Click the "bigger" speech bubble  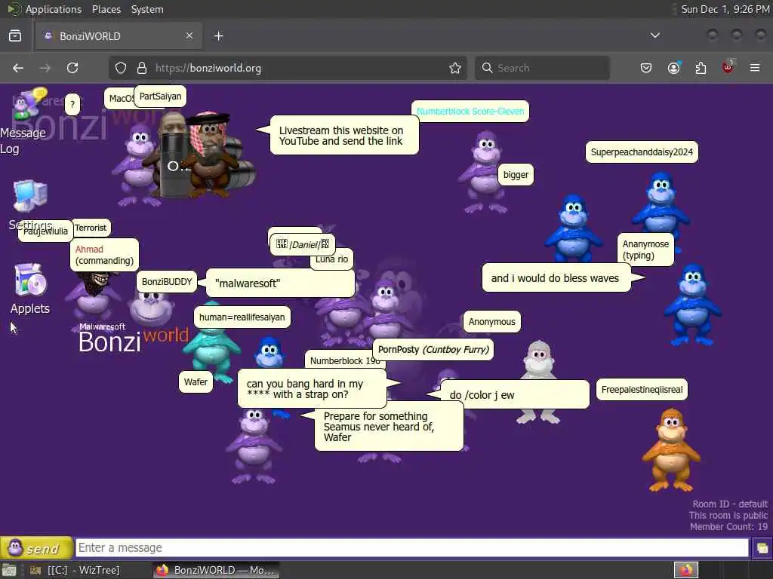tap(516, 175)
